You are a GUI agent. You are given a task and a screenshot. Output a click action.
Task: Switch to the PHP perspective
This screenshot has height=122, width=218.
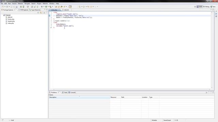point(200,7)
